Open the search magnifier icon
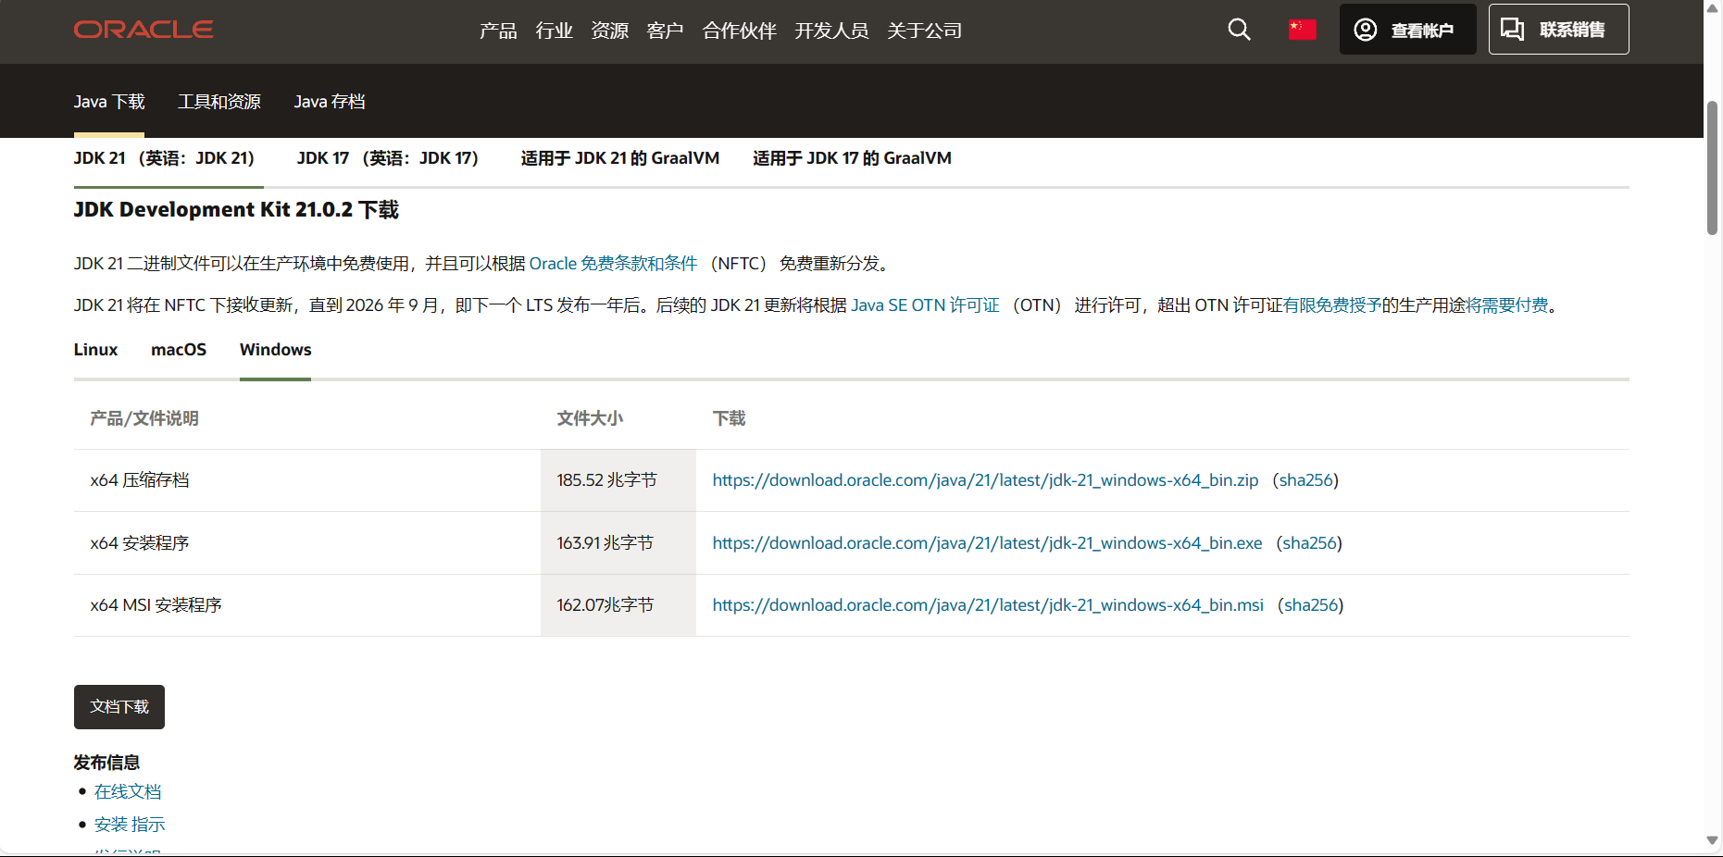1723x857 pixels. click(x=1239, y=30)
